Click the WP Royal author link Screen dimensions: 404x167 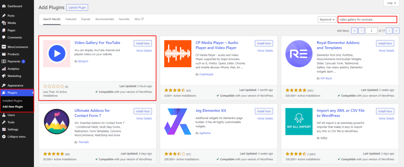(x=326, y=78)
